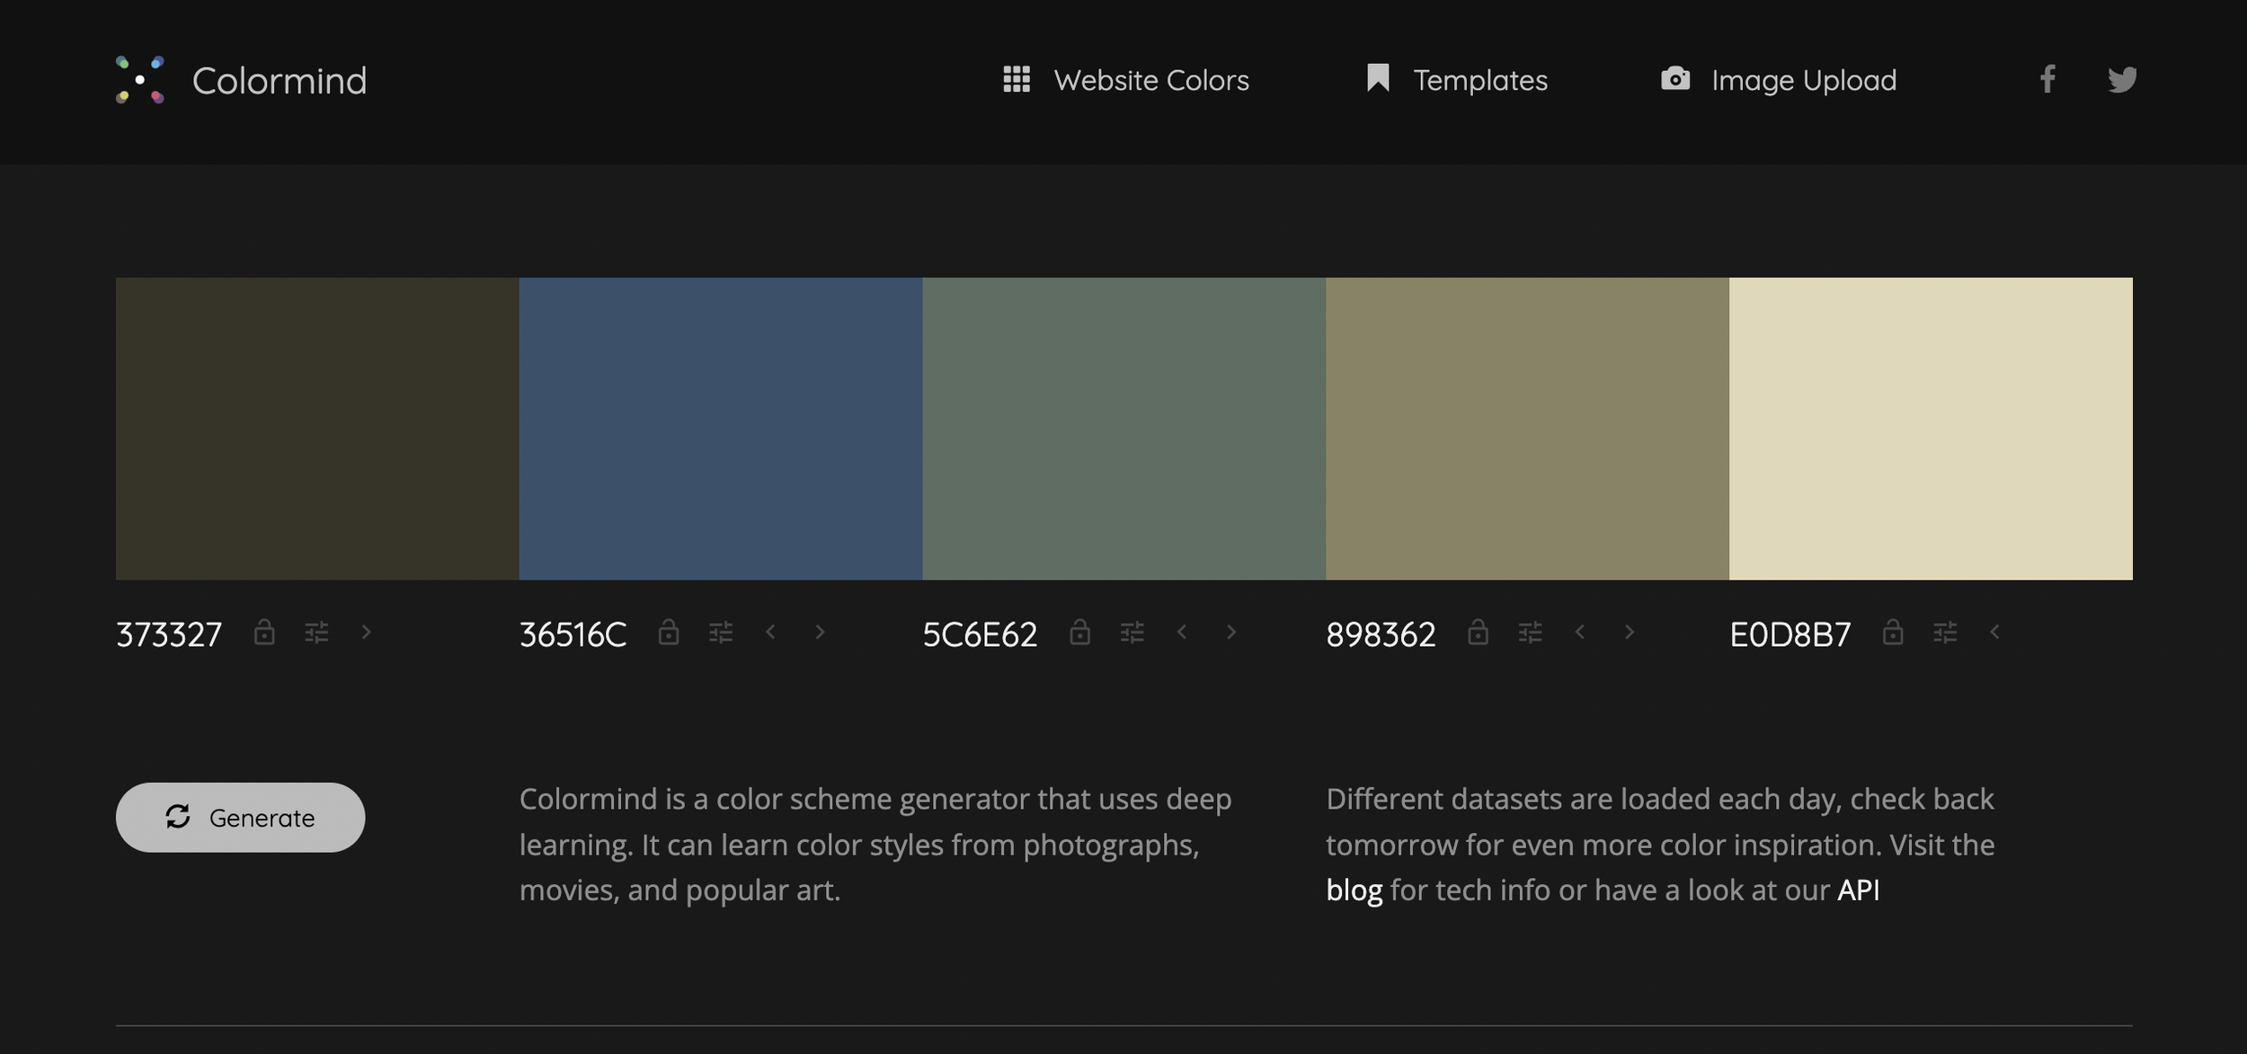Click the blue 36516C color swatch
The height and width of the screenshot is (1054, 2247).
(x=720, y=428)
